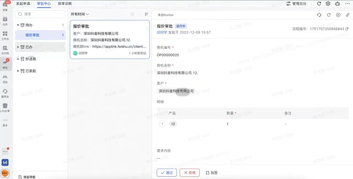Refresh using the top bar reload icon
Screen dimensions: 353x179
(319, 4)
